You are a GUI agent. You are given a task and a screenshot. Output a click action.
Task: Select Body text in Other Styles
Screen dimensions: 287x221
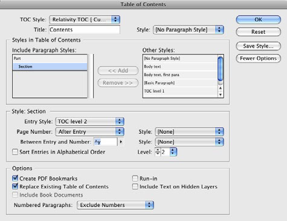pyautogui.click(x=180, y=67)
